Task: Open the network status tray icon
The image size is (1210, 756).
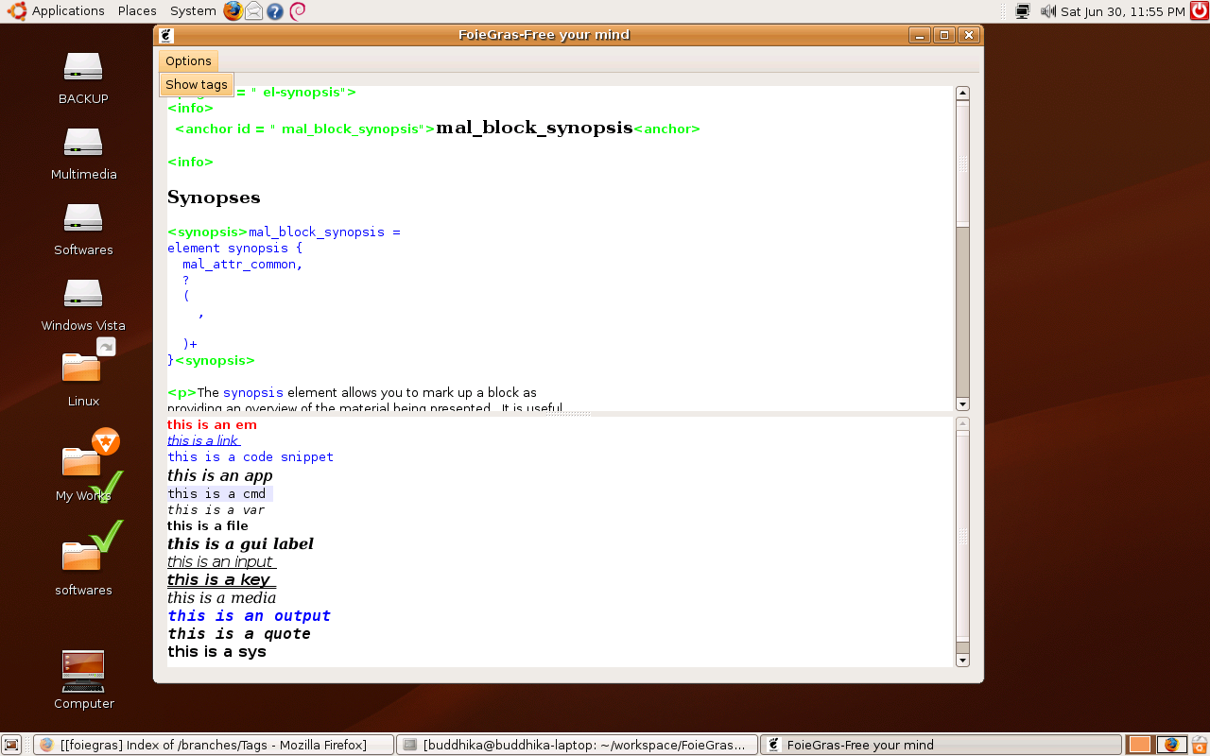Action: 1023,11
